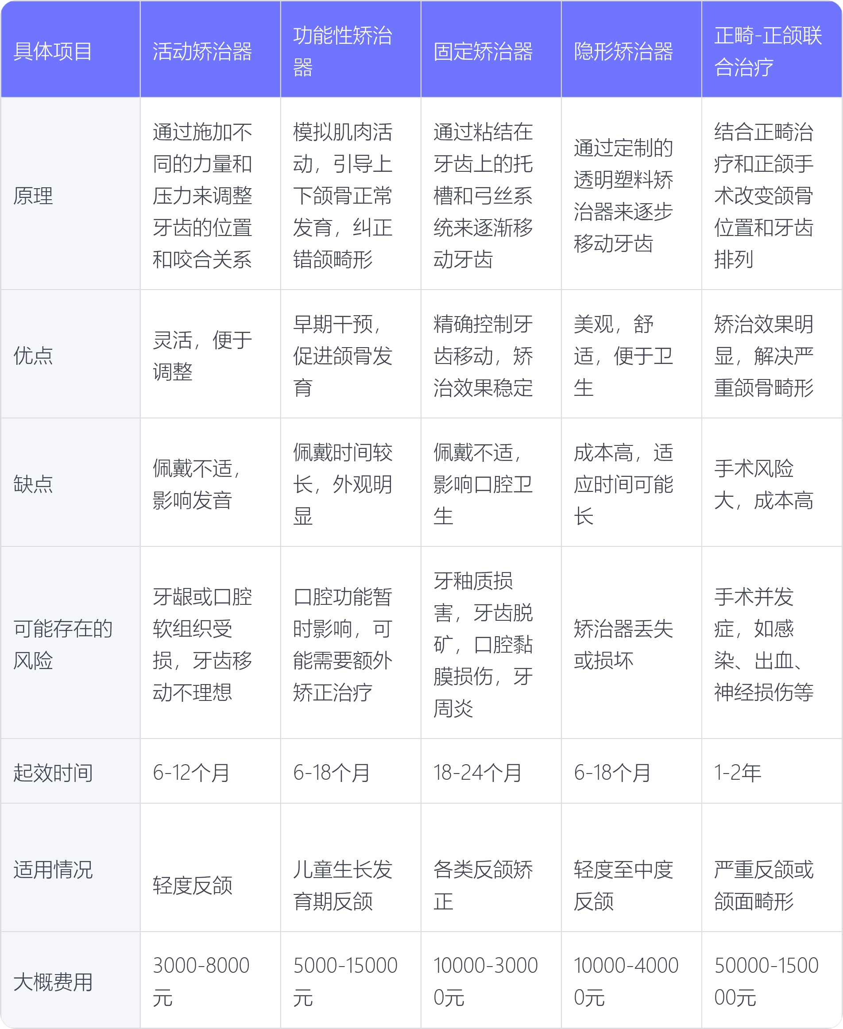The image size is (843, 1029).
Task: Click the 隐形矫治器 column header
Action: tap(631, 49)
